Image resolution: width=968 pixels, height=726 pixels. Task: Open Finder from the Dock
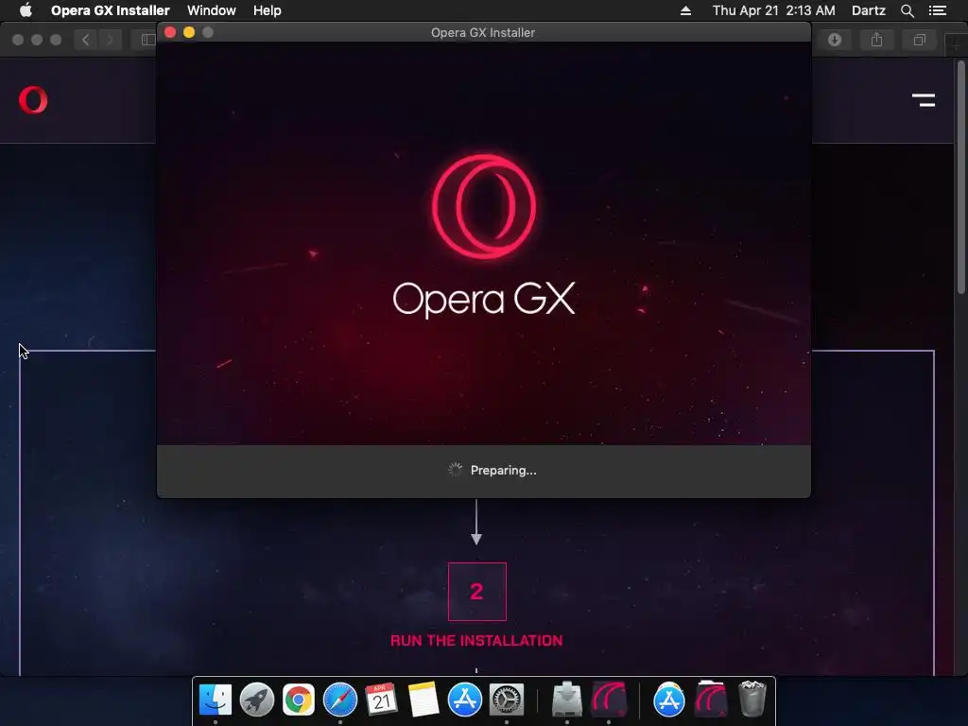tap(216, 700)
